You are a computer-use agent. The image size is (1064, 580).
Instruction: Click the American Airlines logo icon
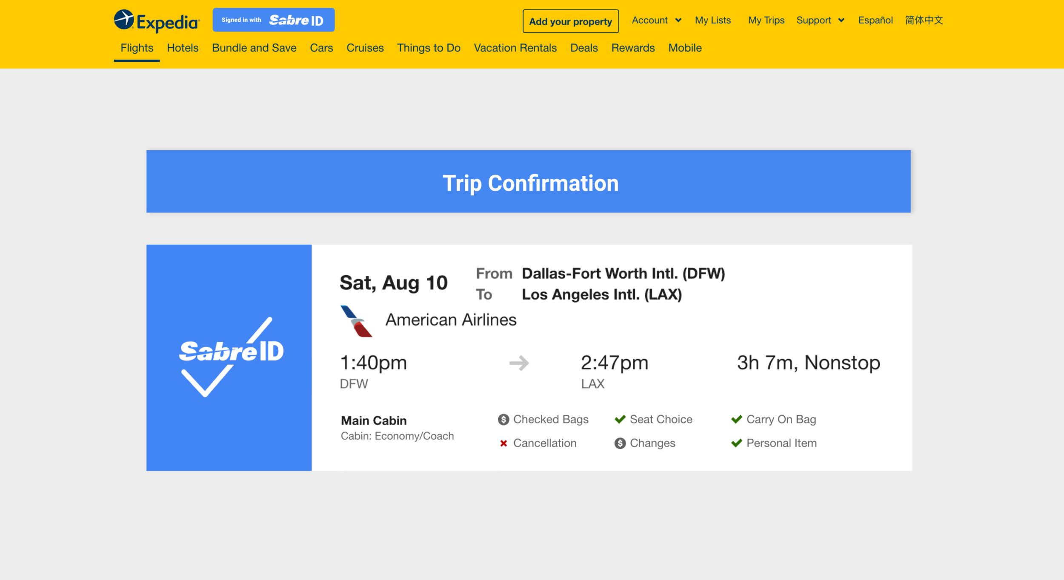tap(356, 321)
